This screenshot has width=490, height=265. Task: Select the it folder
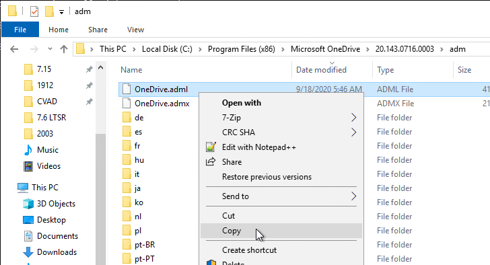pyautogui.click(x=137, y=174)
